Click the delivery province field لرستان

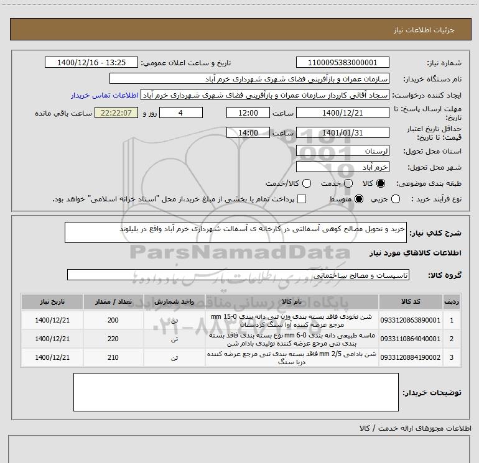coord(342,151)
